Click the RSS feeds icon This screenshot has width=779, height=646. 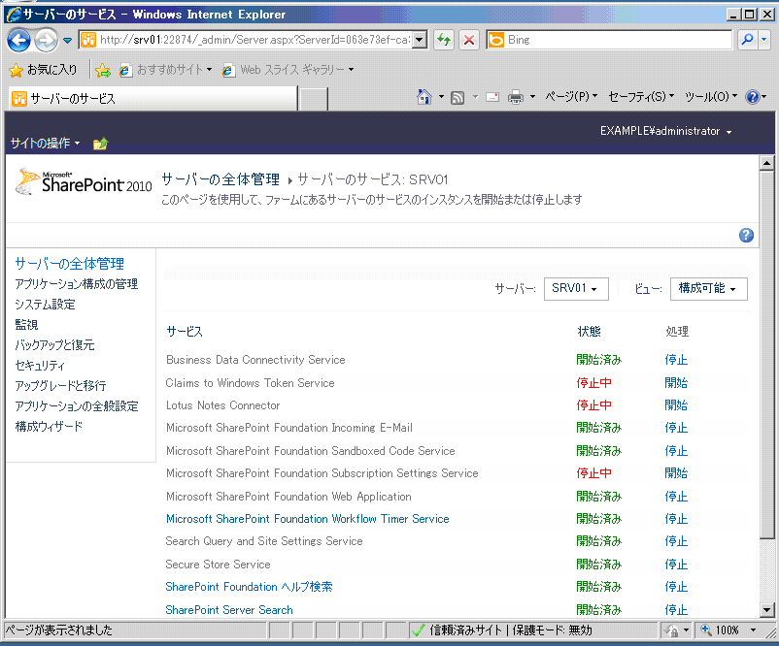point(457,97)
